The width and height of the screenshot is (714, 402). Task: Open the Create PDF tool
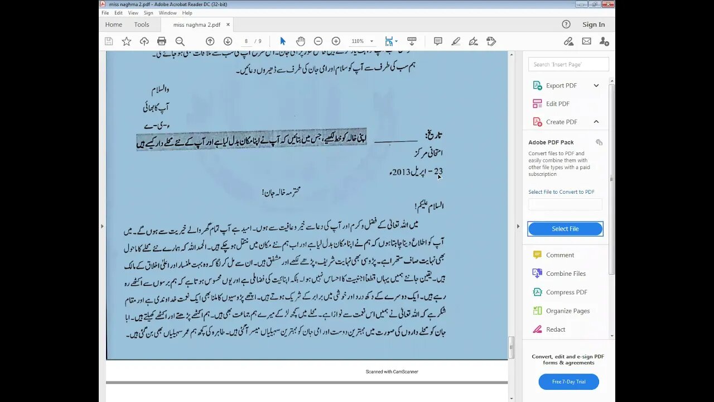tap(561, 122)
